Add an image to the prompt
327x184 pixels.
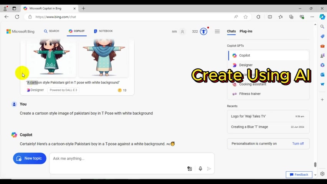click(x=189, y=169)
